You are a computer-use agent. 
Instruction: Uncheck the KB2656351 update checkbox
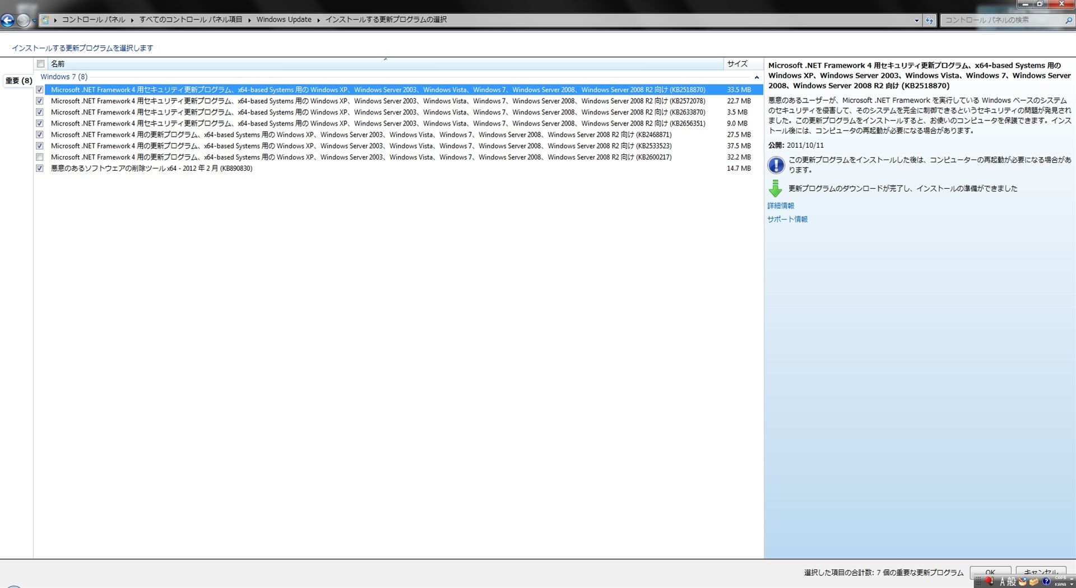tap(40, 123)
